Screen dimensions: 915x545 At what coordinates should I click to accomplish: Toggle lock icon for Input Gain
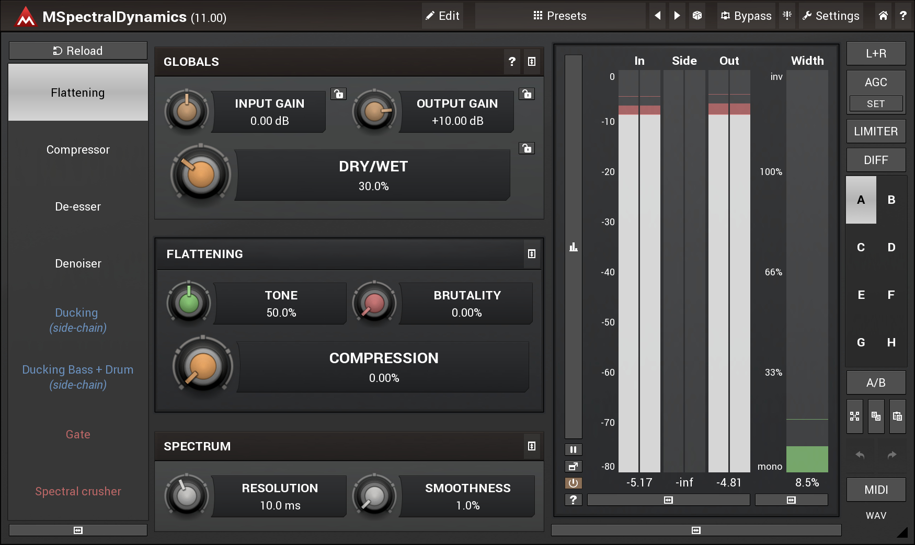tap(339, 94)
